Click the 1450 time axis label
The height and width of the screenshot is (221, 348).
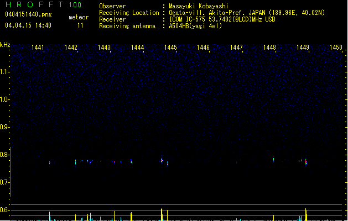click(336, 48)
